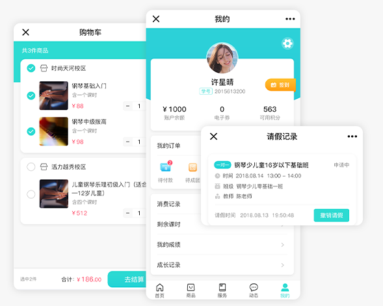This screenshot has height=306, width=383.
Task: Click the ¥98 price of 钢琴中级拔高
Action: [x=77, y=142]
